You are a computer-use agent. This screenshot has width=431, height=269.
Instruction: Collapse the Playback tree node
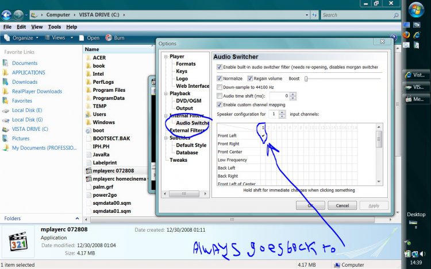pyautogui.click(x=166, y=93)
